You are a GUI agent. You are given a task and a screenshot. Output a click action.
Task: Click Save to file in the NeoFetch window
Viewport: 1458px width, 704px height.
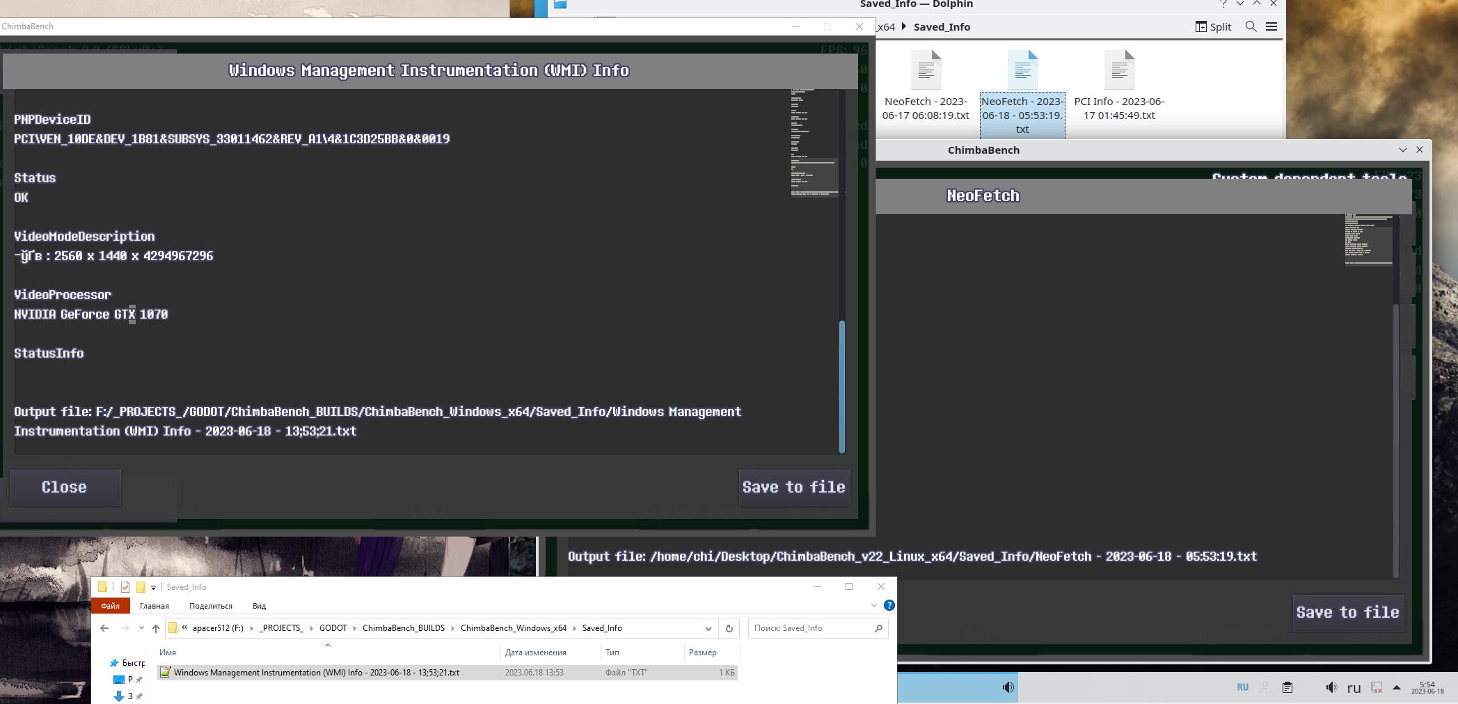pyautogui.click(x=1347, y=613)
